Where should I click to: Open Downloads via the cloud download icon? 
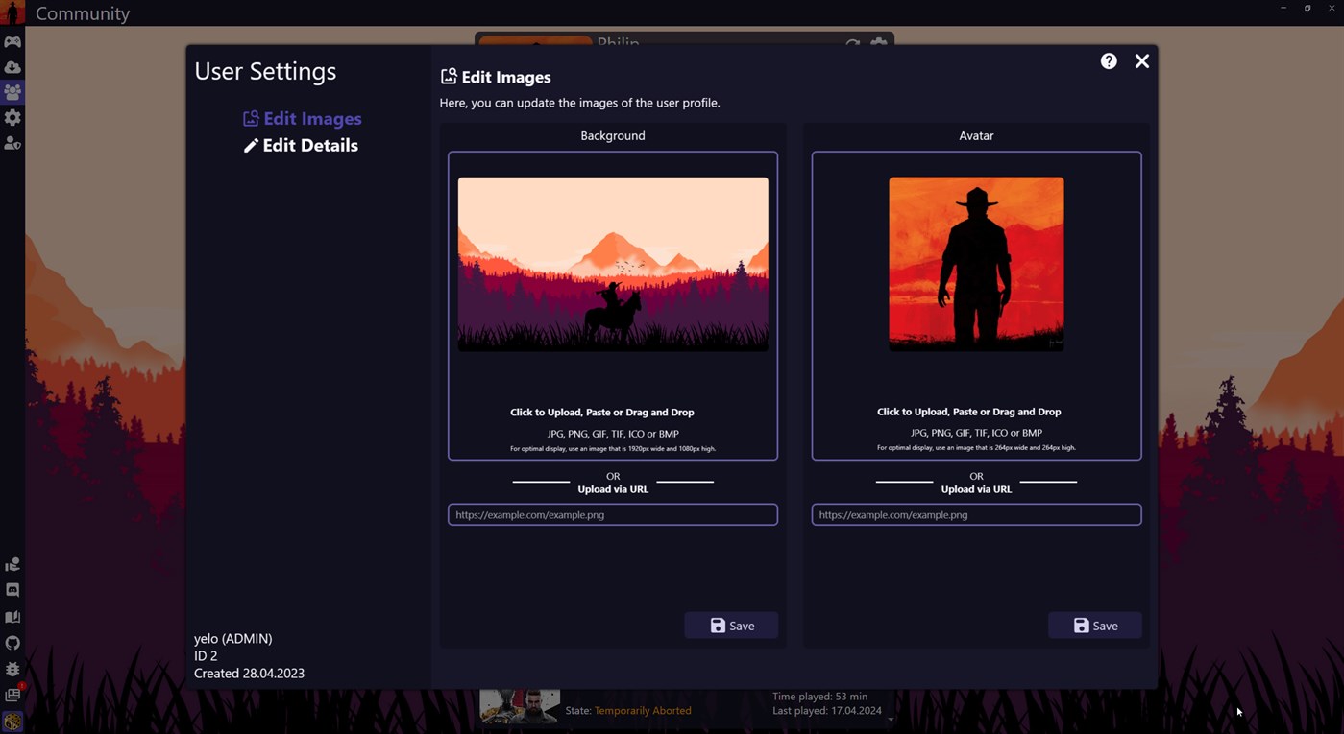(x=12, y=67)
